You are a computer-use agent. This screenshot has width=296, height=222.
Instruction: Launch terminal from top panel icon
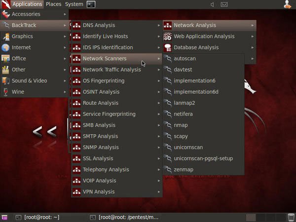pos(91,4)
